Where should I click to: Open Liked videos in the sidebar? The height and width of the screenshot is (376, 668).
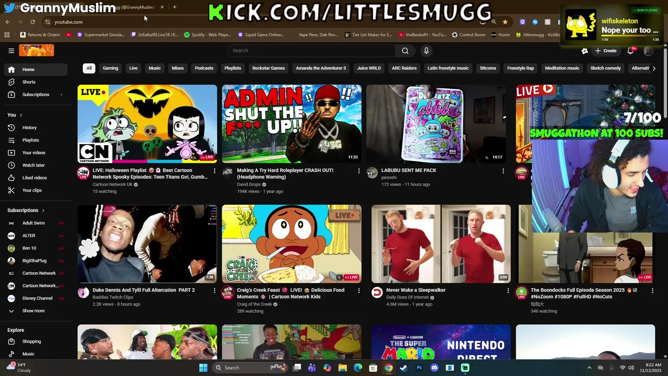[35, 178]
